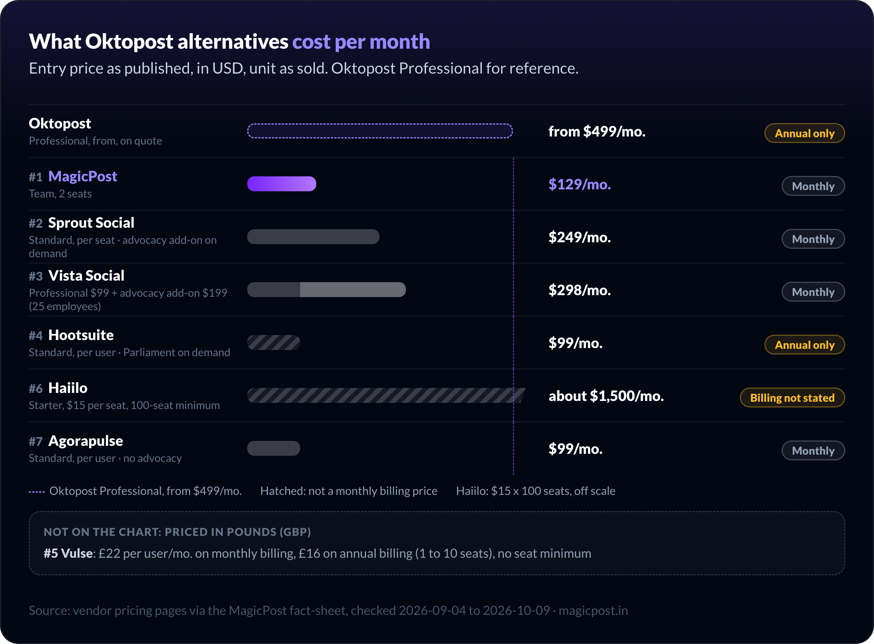Click the 'cost per month' purple headline text
The height and width of the screenshot is (644, 874).
tap(361, 42)
